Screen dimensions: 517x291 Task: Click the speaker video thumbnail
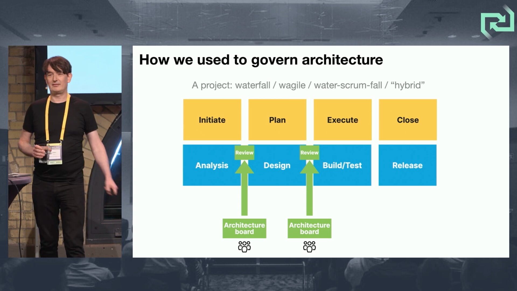(65, 151)
